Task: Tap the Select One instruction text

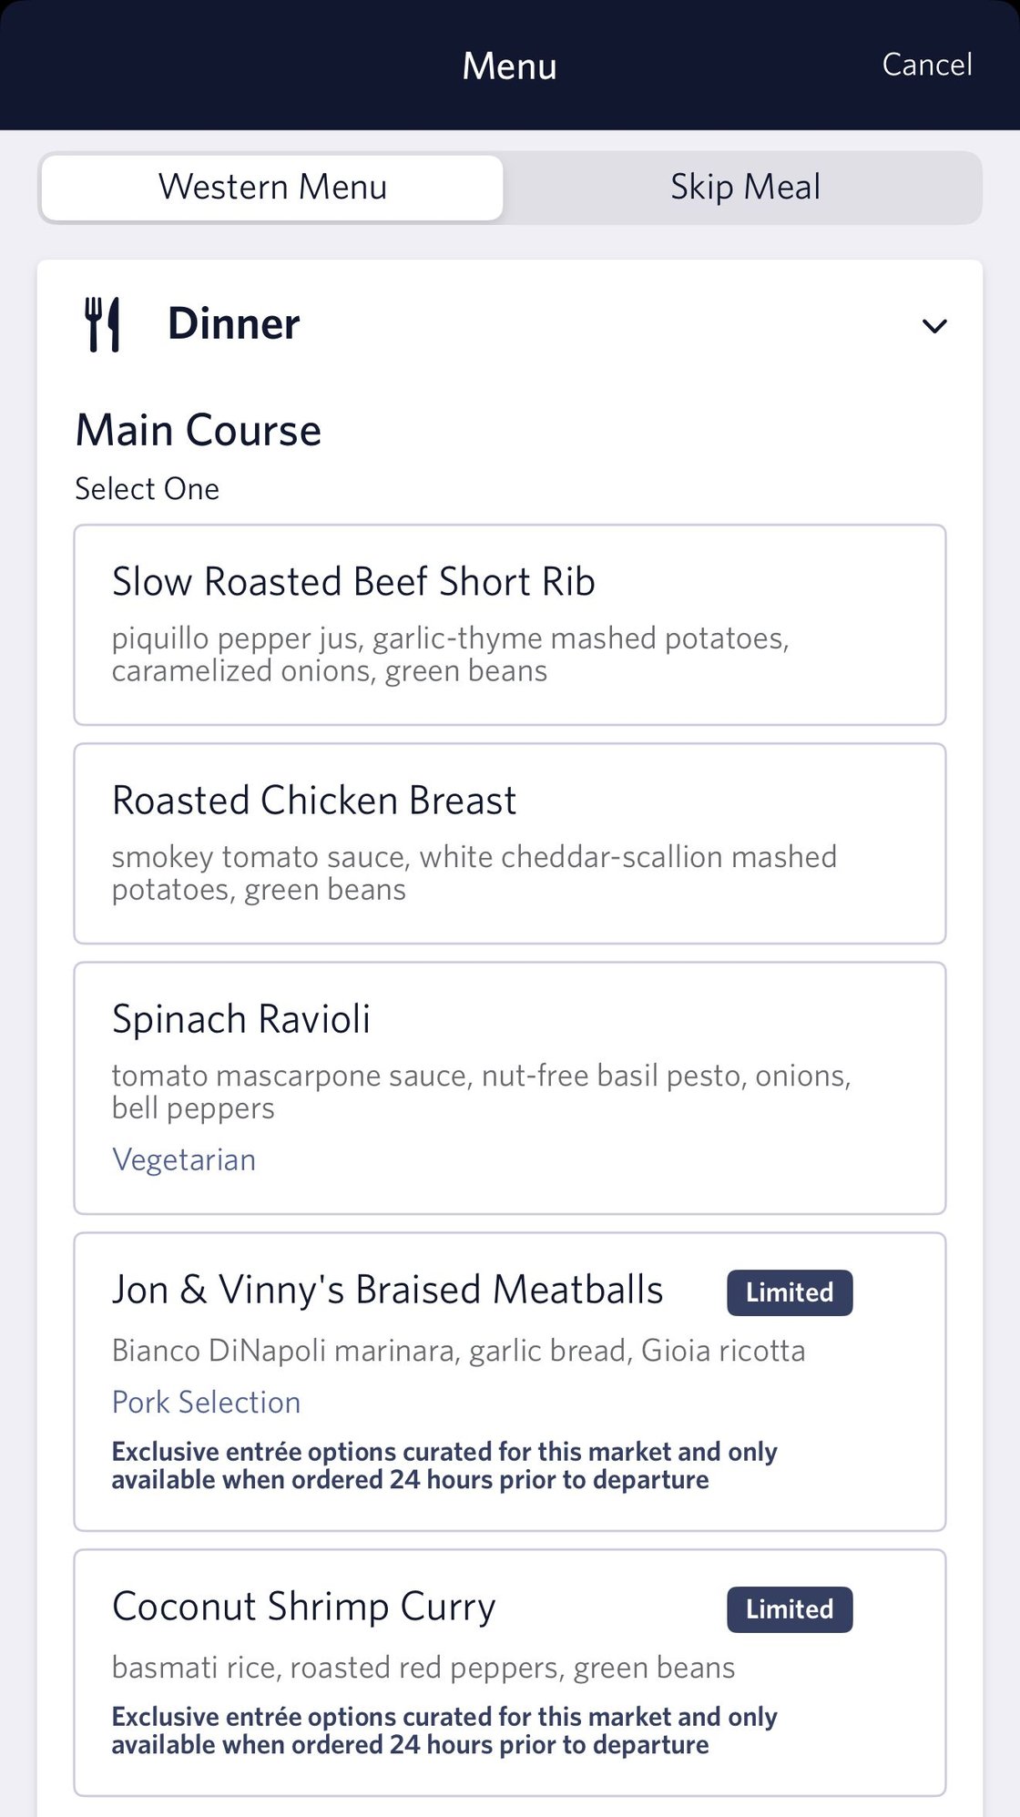Action: click(x=147, y=489)
